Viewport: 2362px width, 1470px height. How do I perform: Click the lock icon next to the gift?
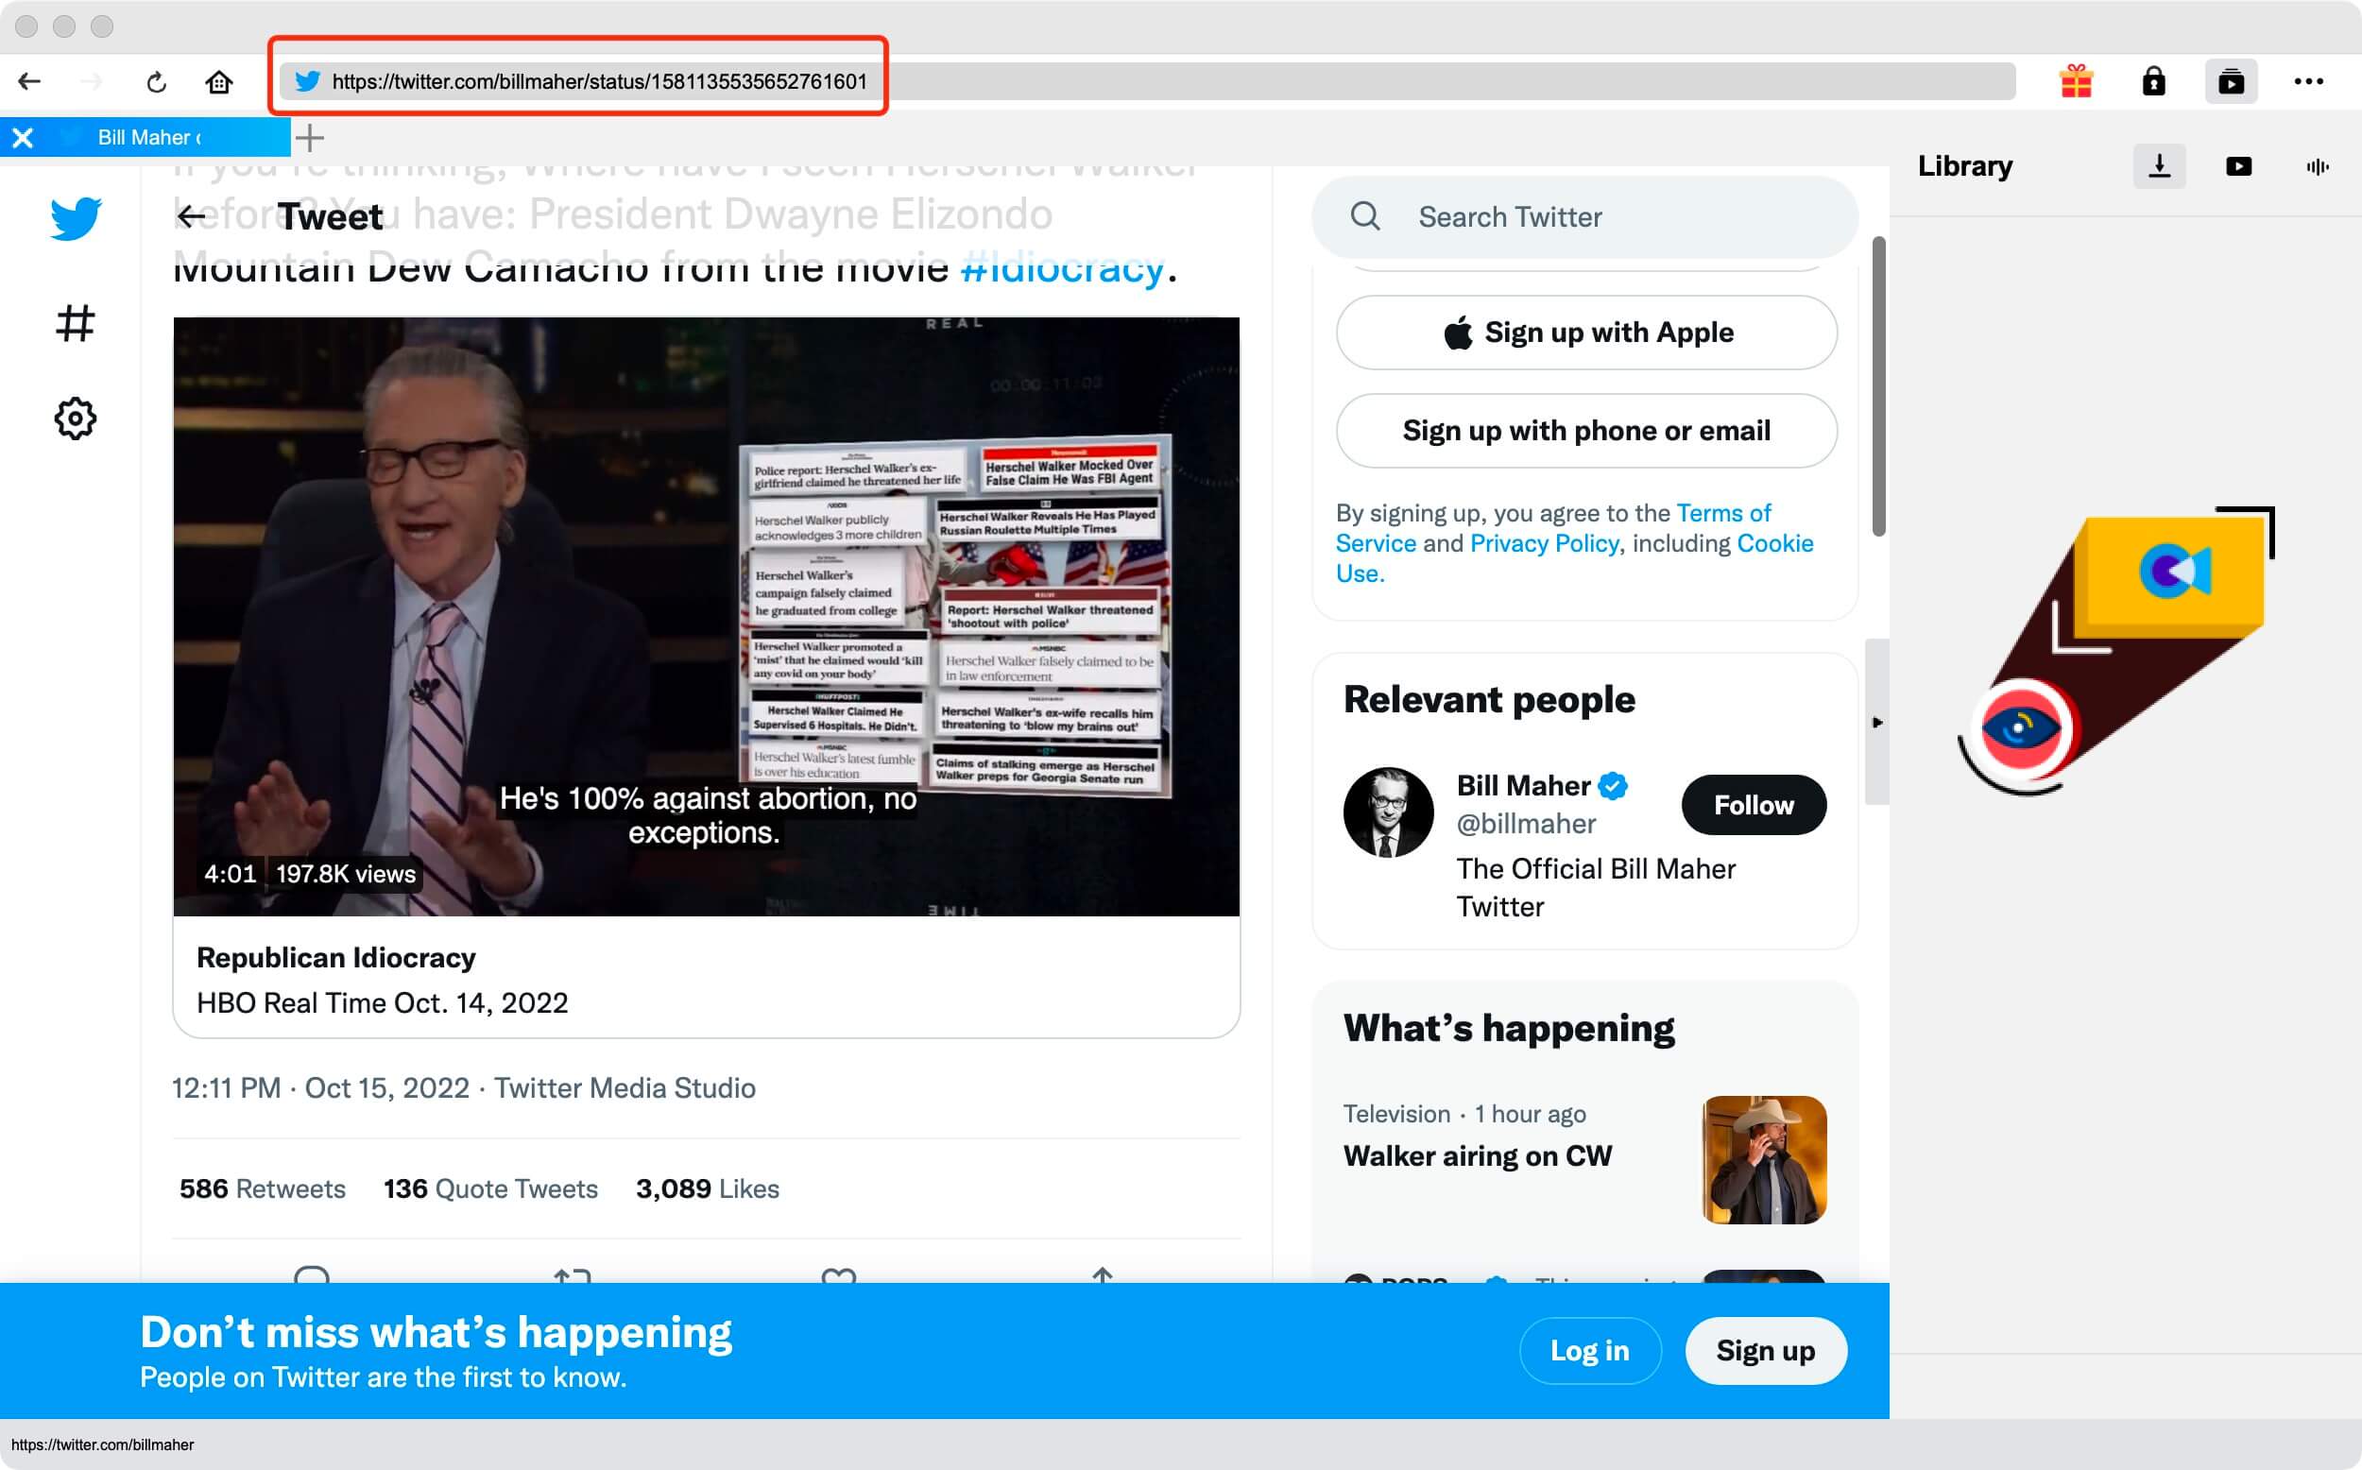click(2154, 81)
